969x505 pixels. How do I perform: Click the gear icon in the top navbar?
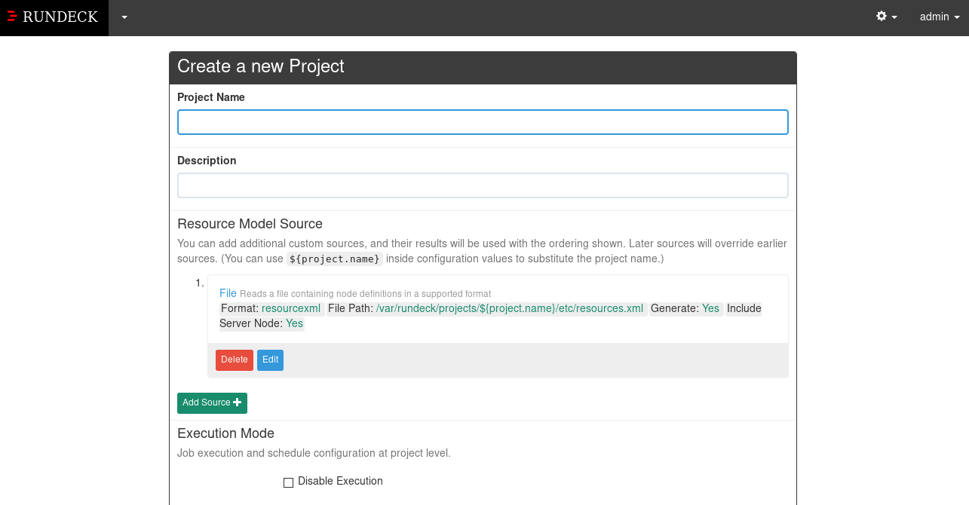(x=882, y=16)
